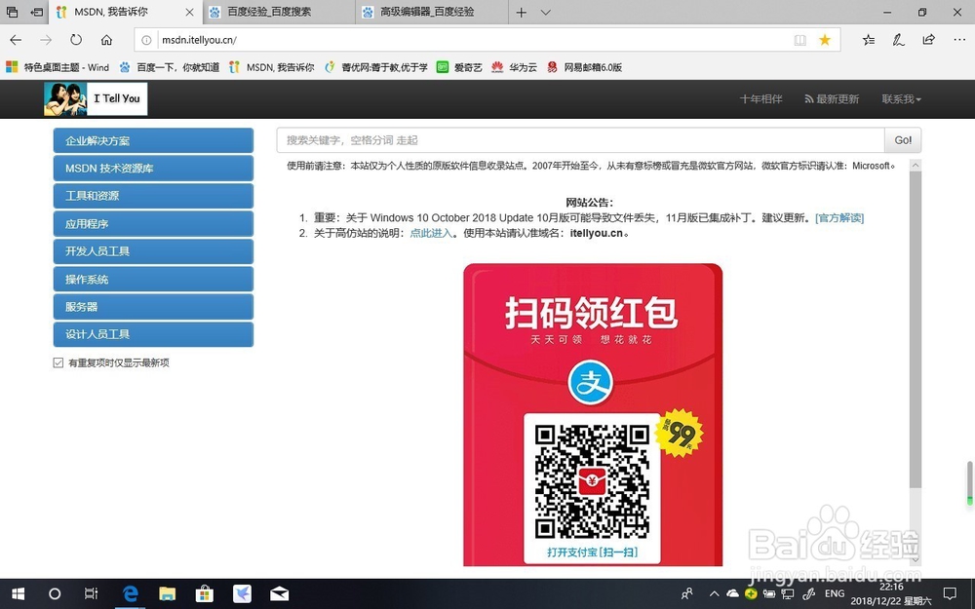Click the Go! search button
The image size is (975, 609).
pos(903,140)
